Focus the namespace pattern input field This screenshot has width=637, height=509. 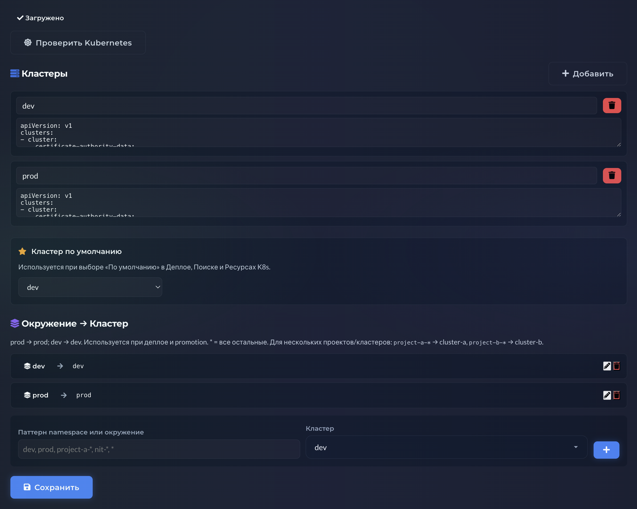[x=159, y=449]
